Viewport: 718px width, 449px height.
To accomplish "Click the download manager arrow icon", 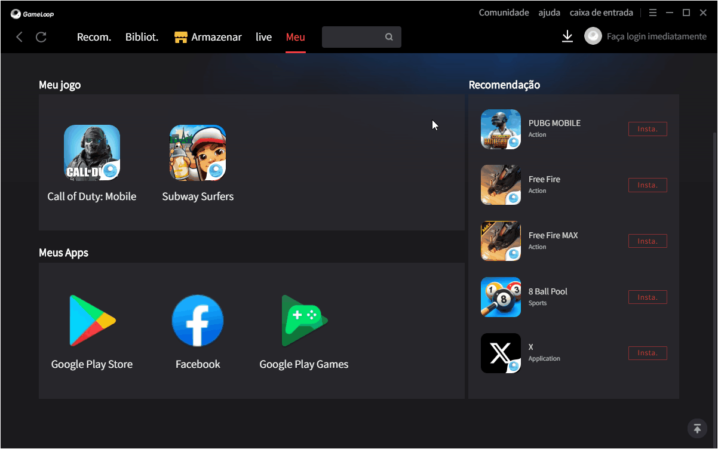I will (567, 37).
